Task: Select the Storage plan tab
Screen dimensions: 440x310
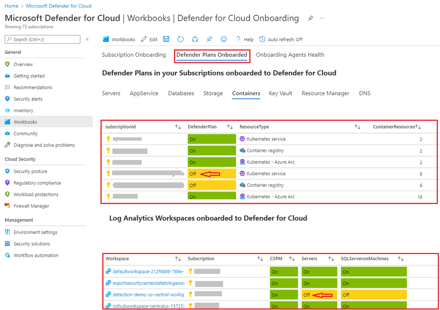Action: [x=213, y=93]
